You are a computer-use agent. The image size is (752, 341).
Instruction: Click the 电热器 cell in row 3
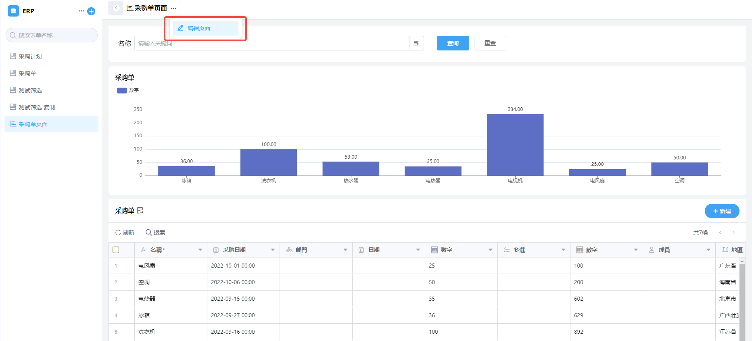[x=171, y=299]
